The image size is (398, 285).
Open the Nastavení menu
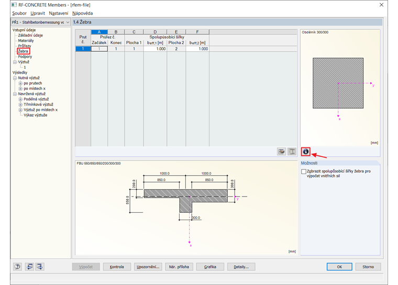click(58, 13)
